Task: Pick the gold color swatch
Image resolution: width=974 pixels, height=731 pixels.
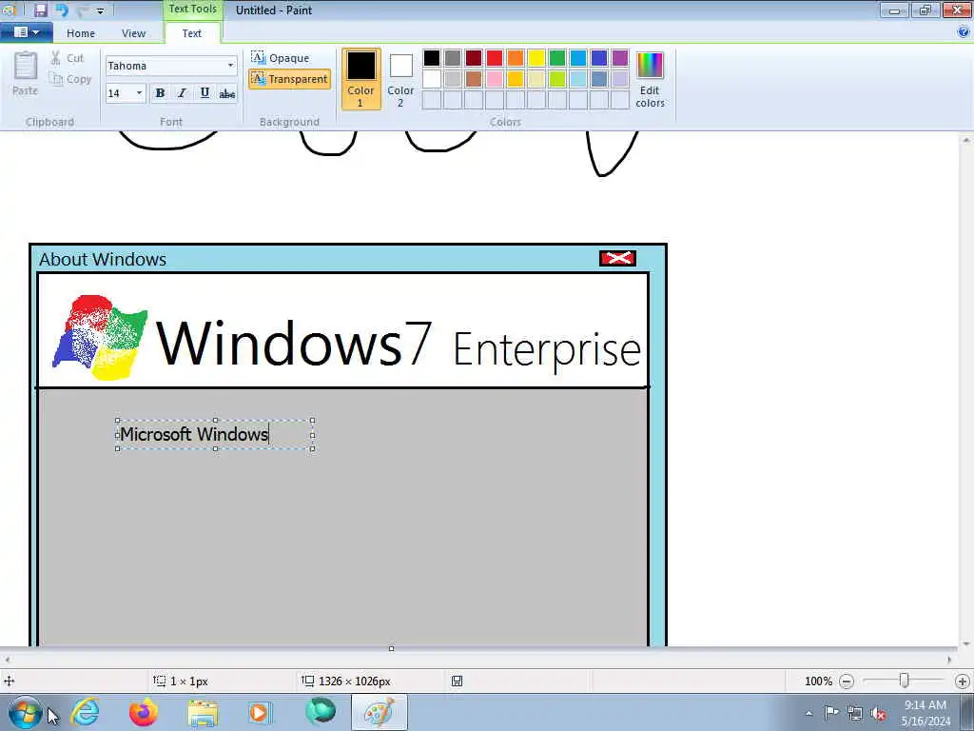Action: pos(516,79)
